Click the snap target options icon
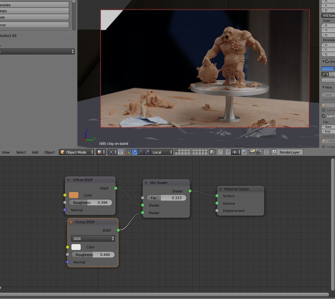The width and height of the screenshot is (335, 299). tap(244, 152)
